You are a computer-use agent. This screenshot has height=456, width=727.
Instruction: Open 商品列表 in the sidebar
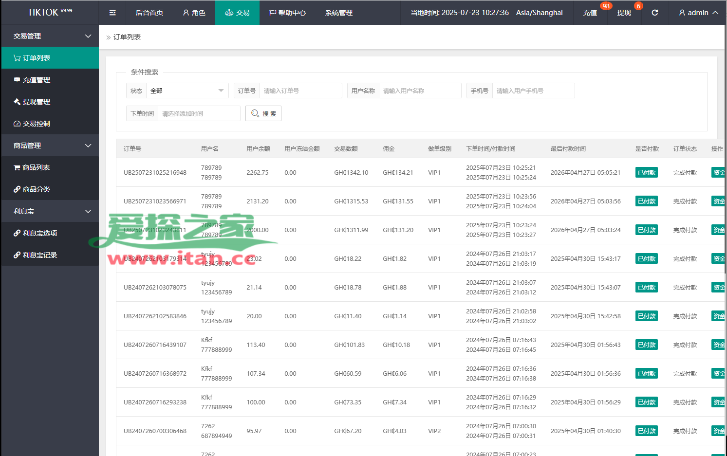(50, 167)
